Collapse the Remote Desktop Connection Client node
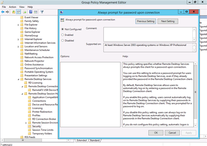The width and height of the screenshot is (207, 146). [x=22, y=86]
